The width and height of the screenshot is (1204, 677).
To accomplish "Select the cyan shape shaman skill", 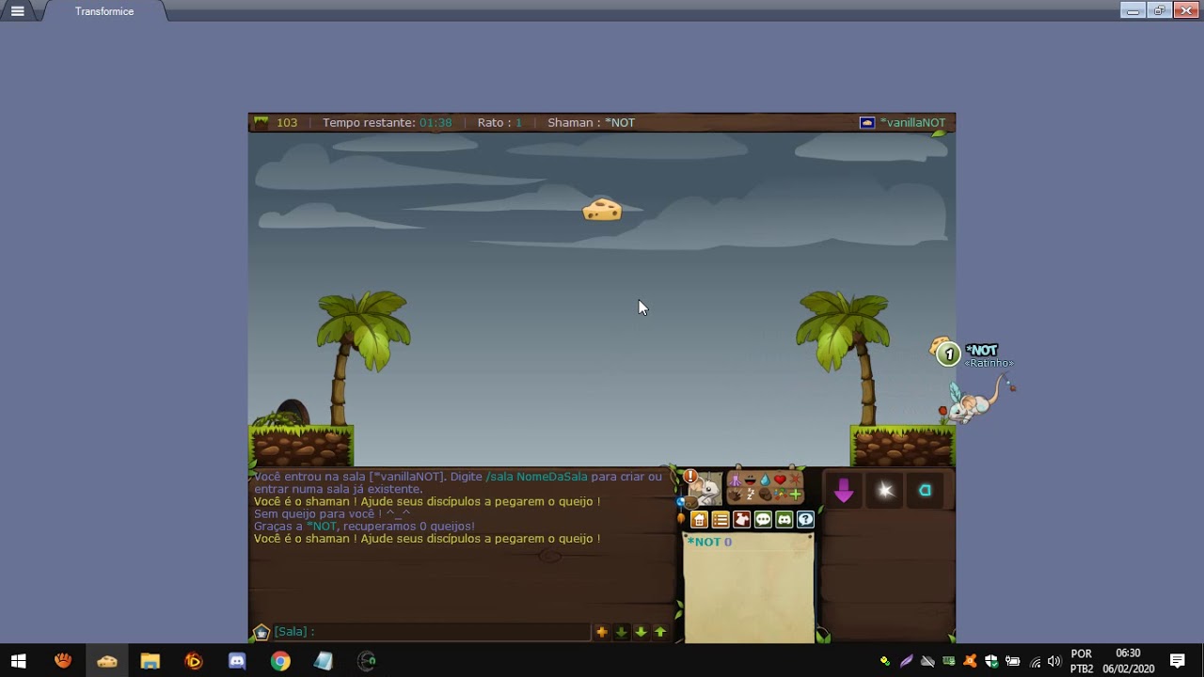I will [x=925, y=490].
